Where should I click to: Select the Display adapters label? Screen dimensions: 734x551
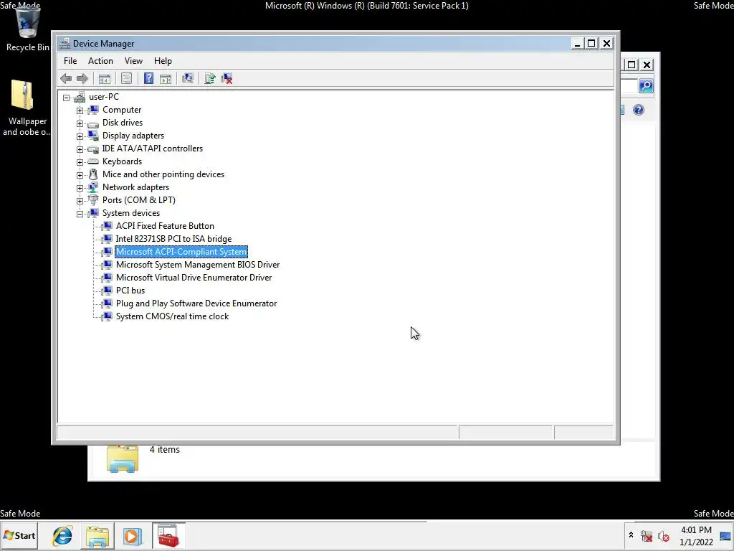click(x=133, y=136)
